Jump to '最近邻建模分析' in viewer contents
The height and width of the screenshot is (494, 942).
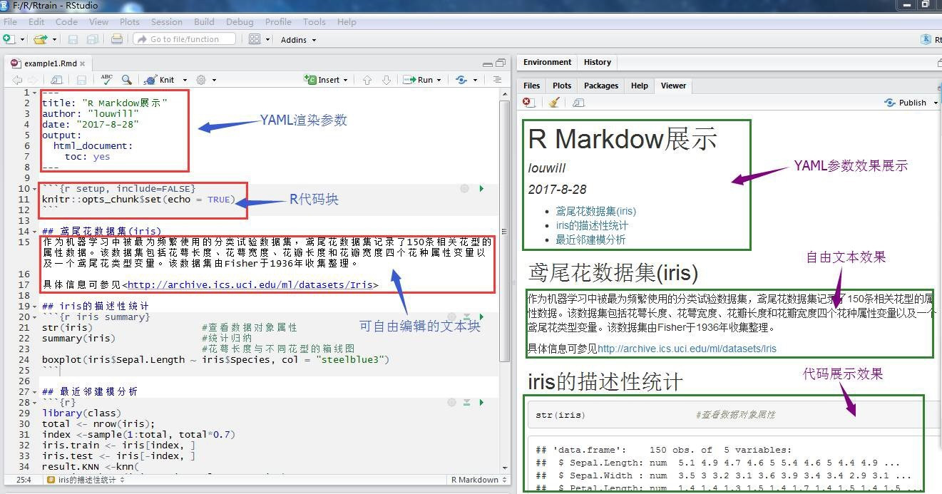(590, 240)
